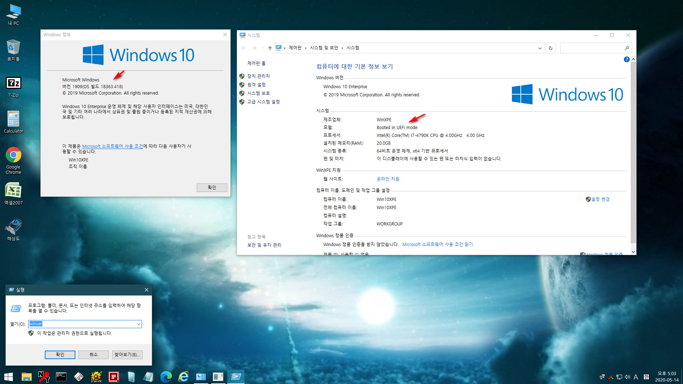The height and width of the screenshot is (384, 683).
Task: Expand the chevron after the computer icon in address bar
Action: coord(285,48)
